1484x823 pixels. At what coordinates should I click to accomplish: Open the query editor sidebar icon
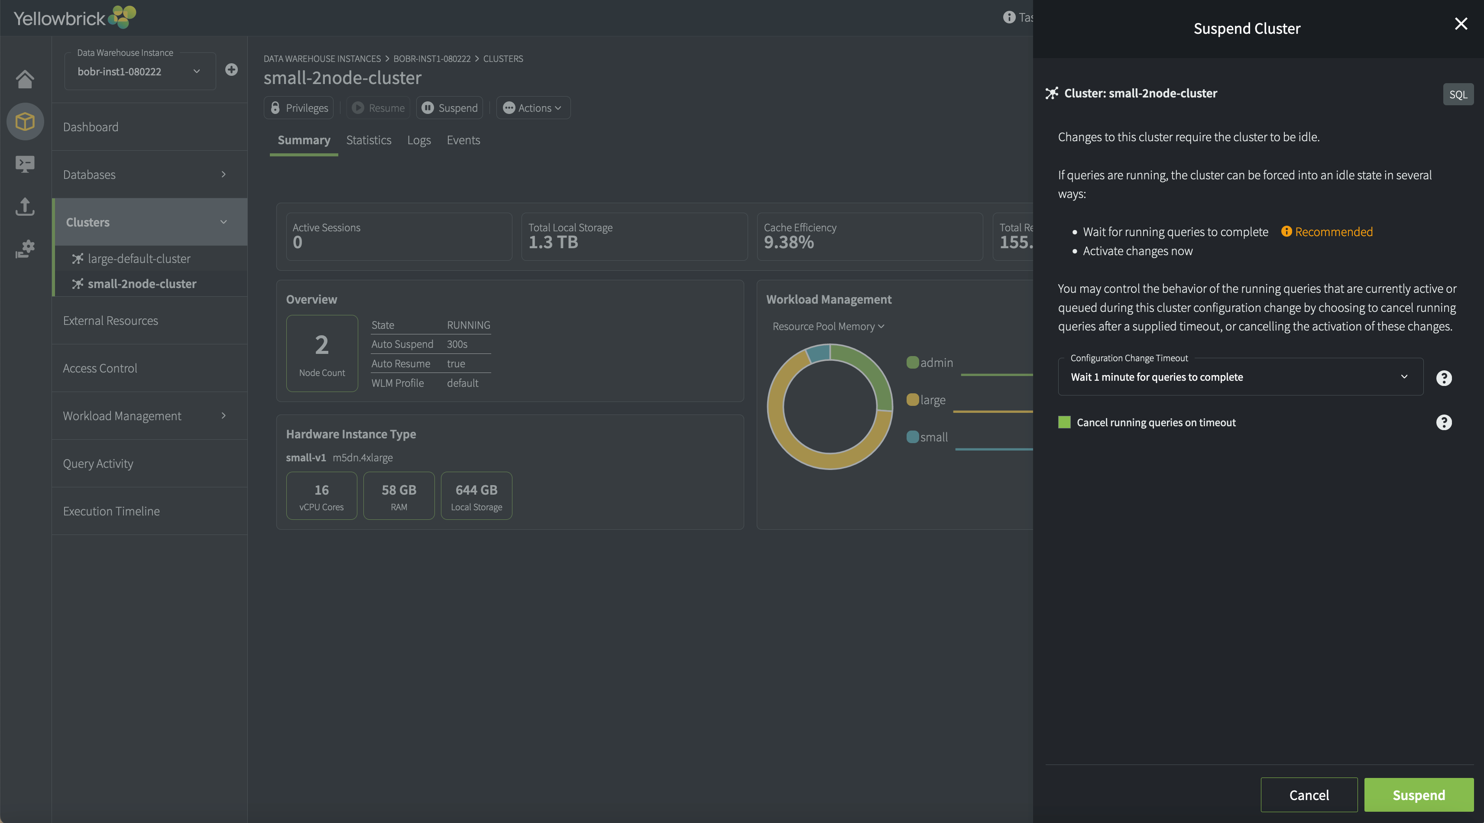click(x=25, y=164)
